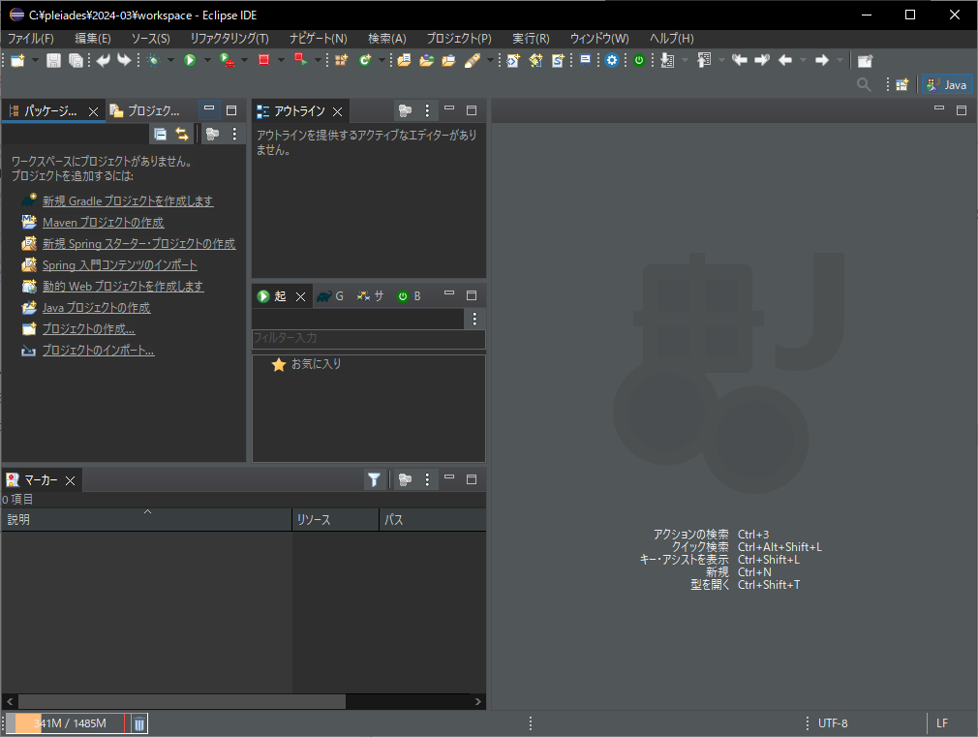Open the ファイル(F) menu

point(31,39)
